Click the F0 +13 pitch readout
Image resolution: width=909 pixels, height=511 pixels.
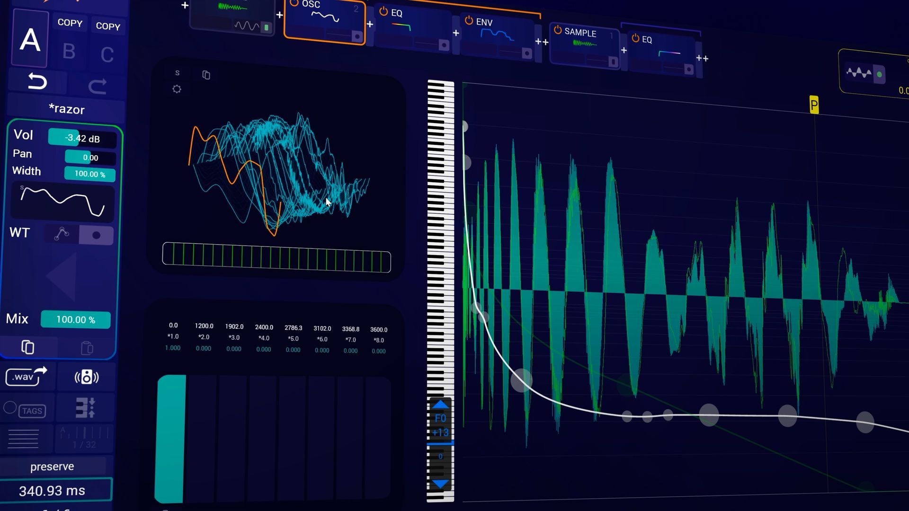[x=440, y=425]
